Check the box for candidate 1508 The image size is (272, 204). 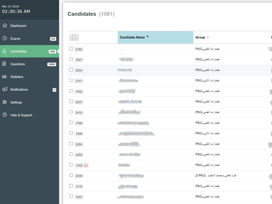click(71, 133)
